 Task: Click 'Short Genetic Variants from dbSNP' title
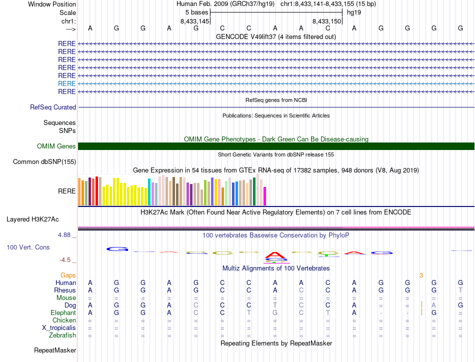coord(276,154)
